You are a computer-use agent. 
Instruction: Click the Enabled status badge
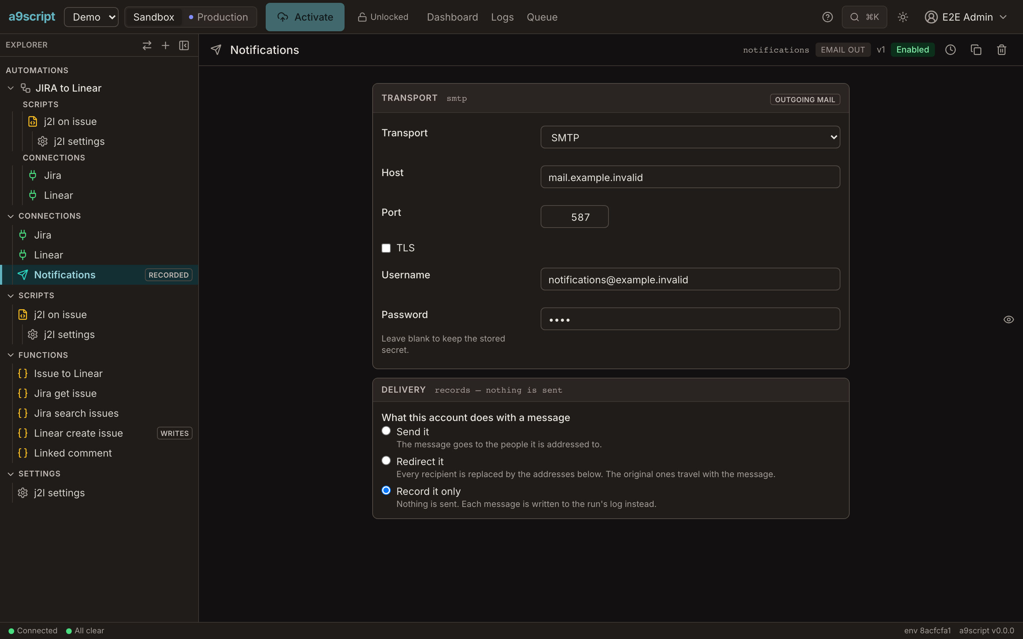click(912, 49)
